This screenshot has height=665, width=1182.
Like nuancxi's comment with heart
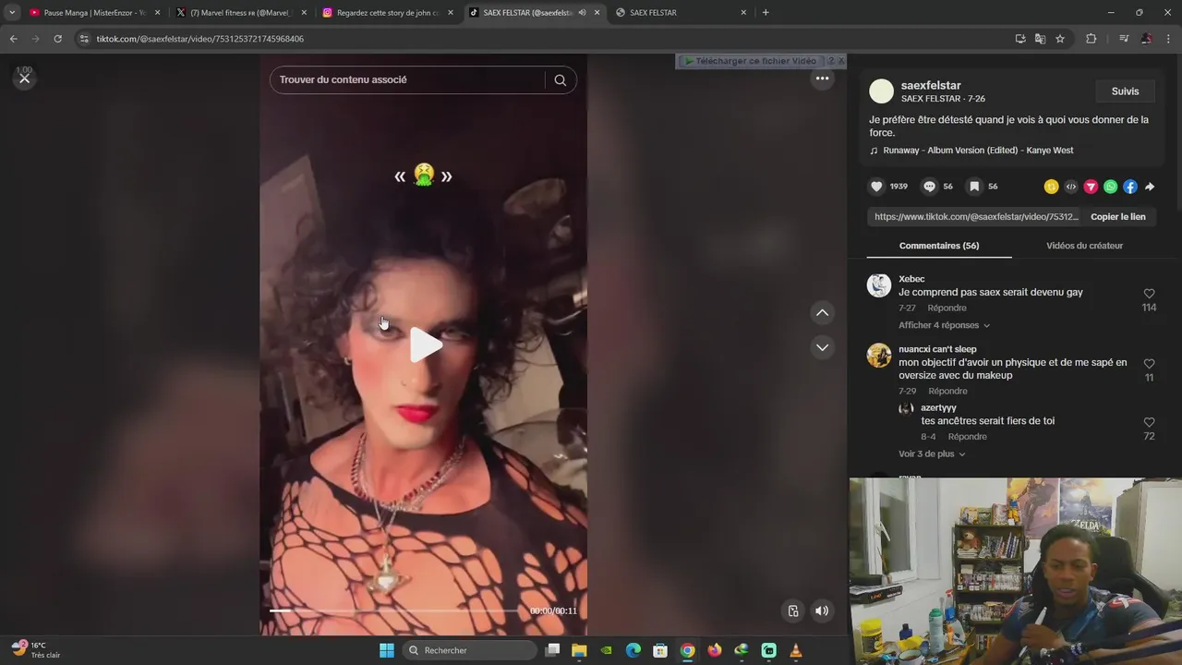[x=1149, y=364]
